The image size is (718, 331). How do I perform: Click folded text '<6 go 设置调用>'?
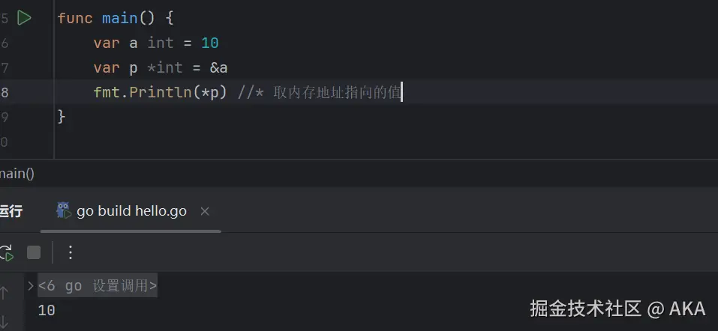click(98, 285)
